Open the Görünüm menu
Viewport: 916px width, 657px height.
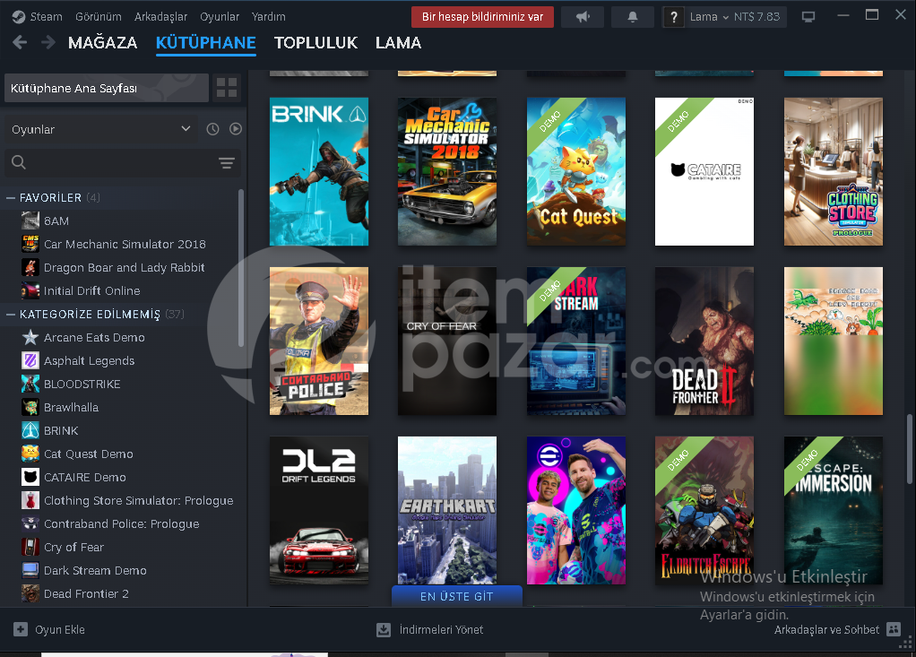pyautogui.click(x=99, y=17)
